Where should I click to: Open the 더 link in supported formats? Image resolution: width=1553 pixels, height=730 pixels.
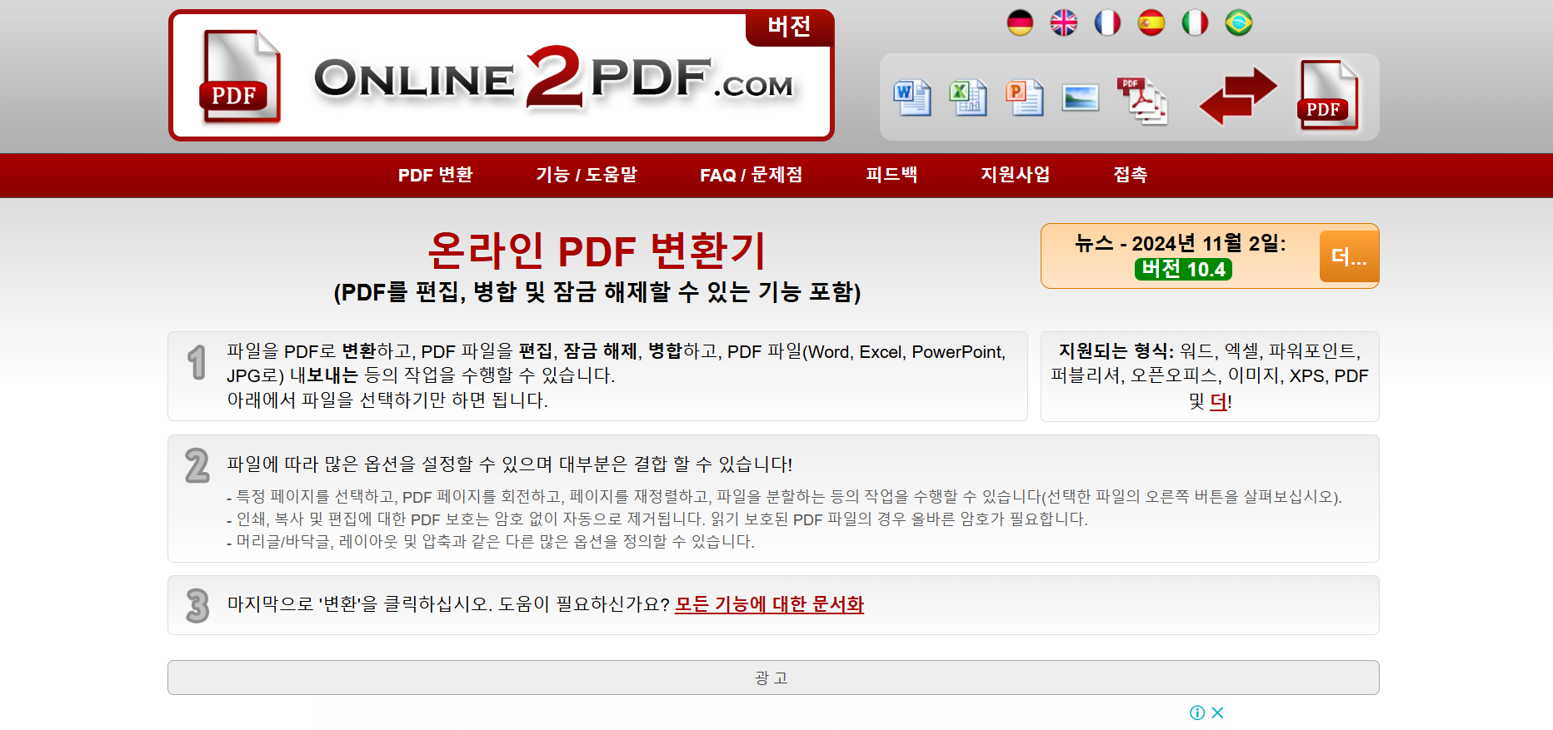point(1218,402)
